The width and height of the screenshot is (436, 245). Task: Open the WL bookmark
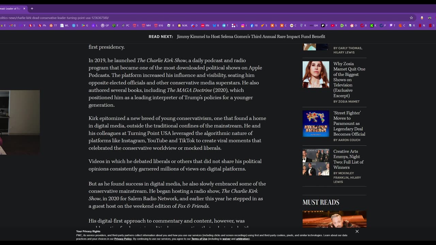[64, 26]
